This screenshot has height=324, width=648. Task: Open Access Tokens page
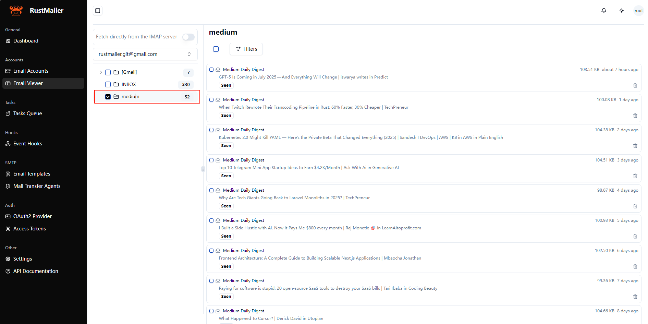[x=44, y=229]
